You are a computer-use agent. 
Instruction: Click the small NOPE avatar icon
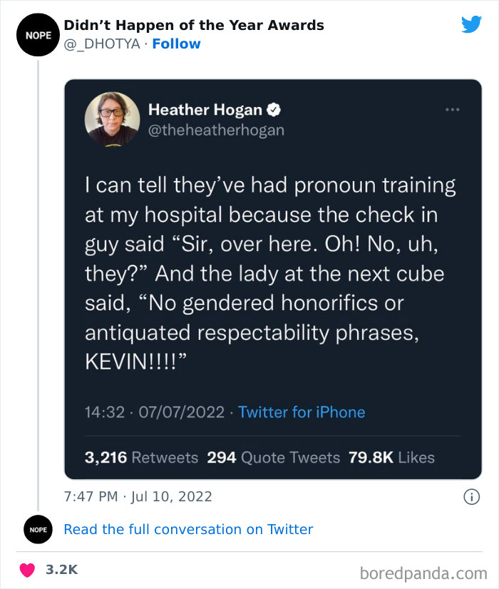pos(38,529)
